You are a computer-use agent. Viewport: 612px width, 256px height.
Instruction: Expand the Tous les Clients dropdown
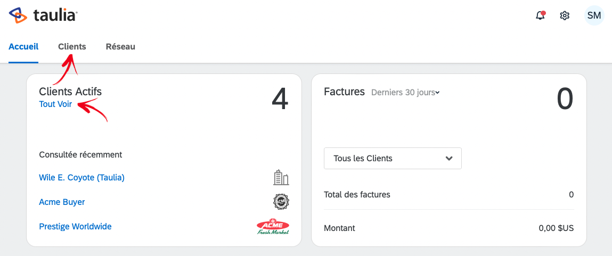(x=393, y=159)
